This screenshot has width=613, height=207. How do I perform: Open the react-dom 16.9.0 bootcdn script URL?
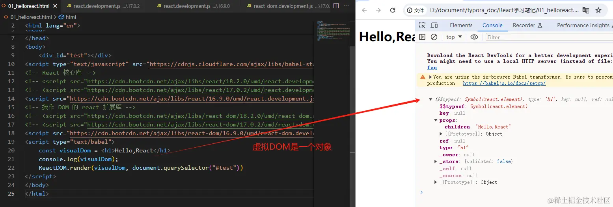click(192, 133)
